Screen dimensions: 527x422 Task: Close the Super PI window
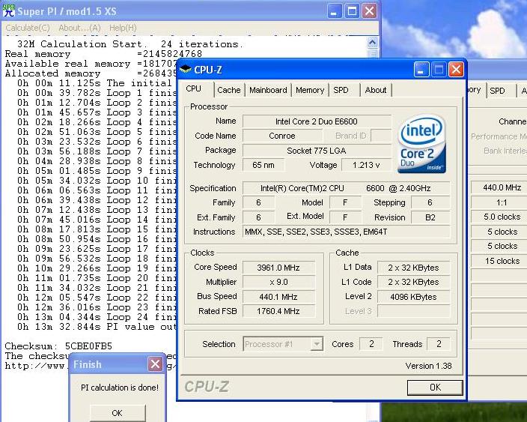click(x=369, y=11)
